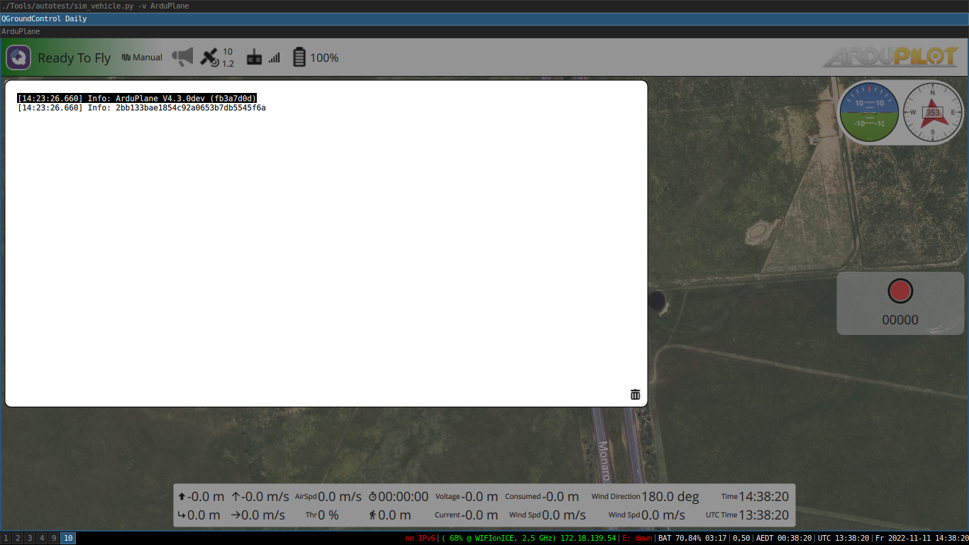This screenshot has width=969, height=545.
Task: Click the QGroundControl Daily title bar entry
Action: tap(44, 18)
